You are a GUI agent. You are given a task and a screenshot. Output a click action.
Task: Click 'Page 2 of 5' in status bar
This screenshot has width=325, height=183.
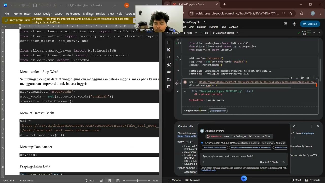8,180
